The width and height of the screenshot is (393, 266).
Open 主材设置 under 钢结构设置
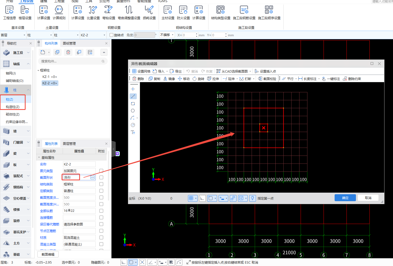click(x=168, y=13)
